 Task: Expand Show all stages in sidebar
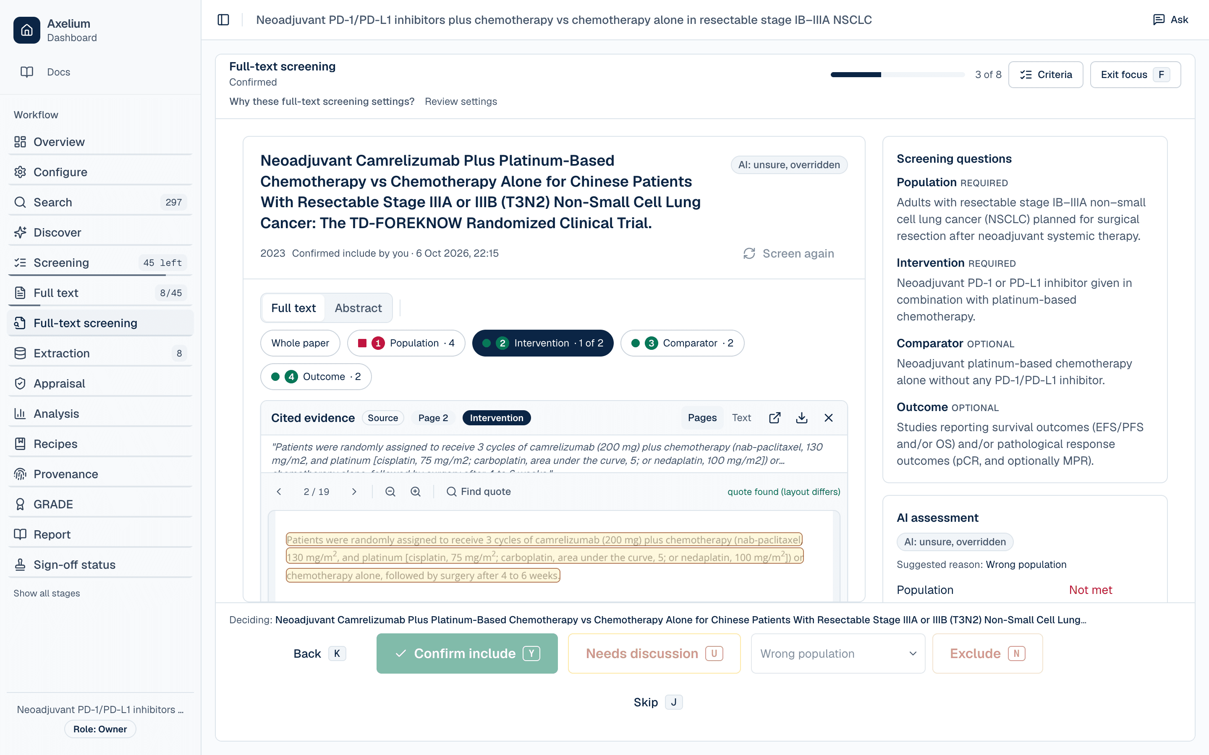[x=47, y=593]
